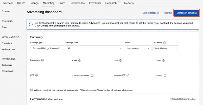
Task: Switch to the Performance tab
Action: (x=77, y=3)
